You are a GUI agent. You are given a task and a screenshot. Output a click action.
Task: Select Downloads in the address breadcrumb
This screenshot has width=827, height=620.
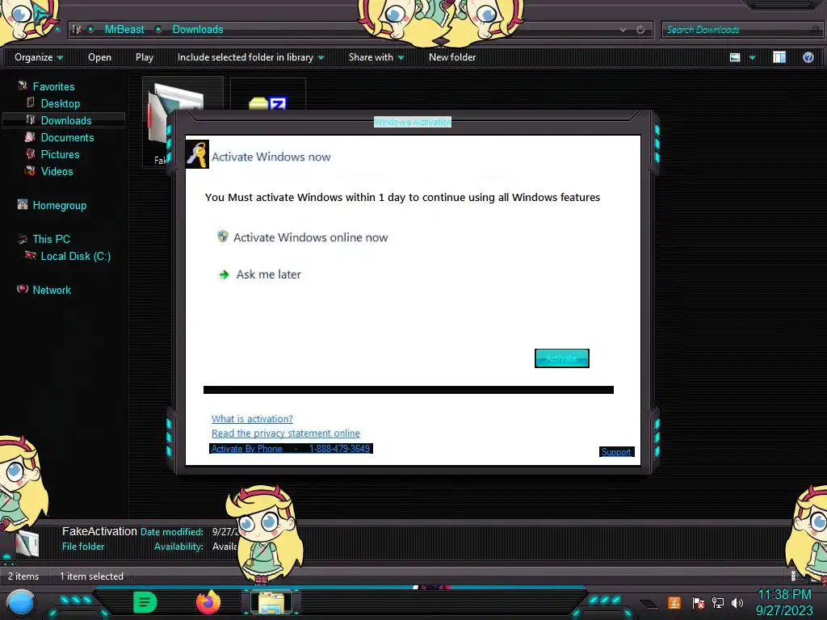[198, 30]
